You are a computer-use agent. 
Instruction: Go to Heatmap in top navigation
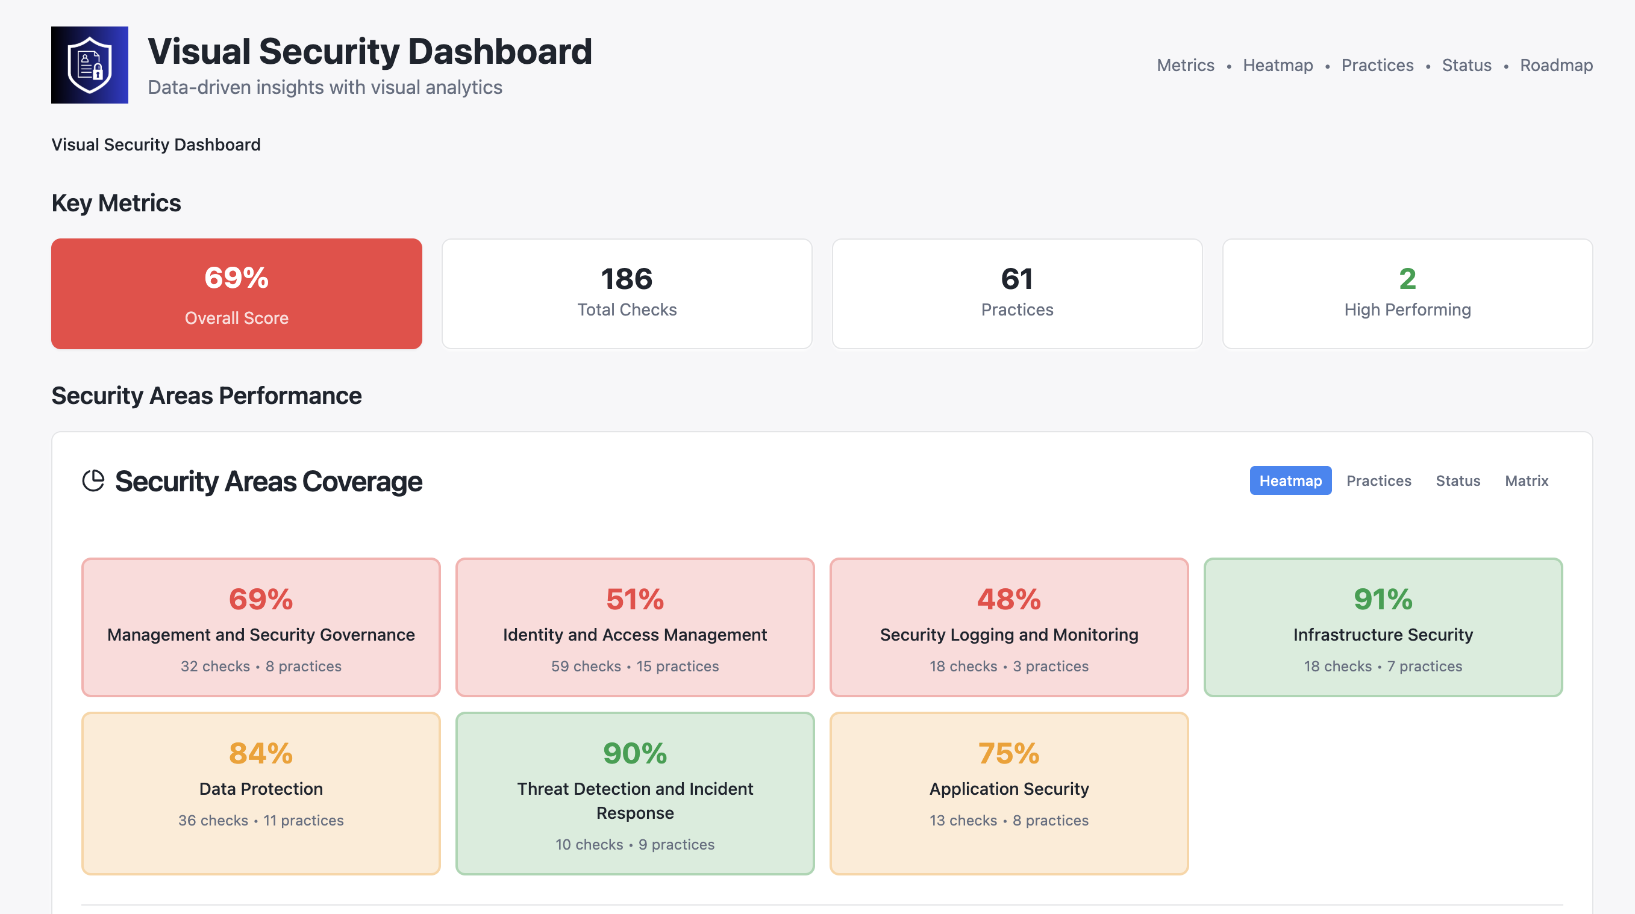[x=1277, y=64]
